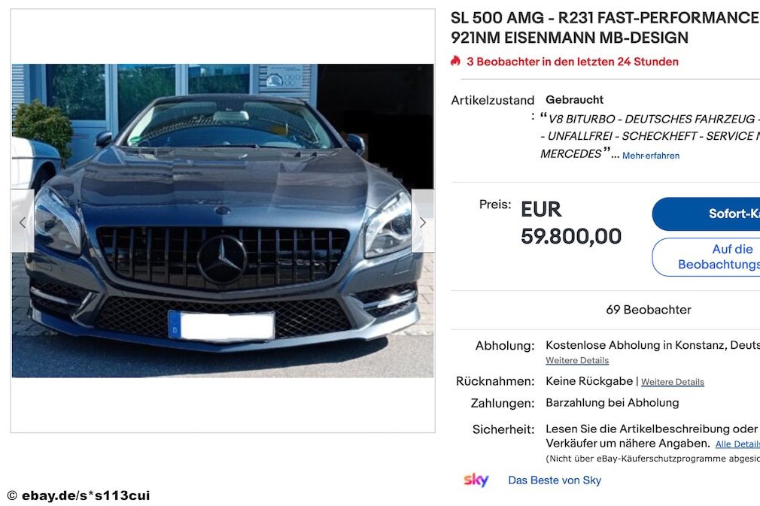Viewport: 760px width, 506px height.
Task: Open the Mercedes SL 500 main photo
Action: click(x=223, y=220)
